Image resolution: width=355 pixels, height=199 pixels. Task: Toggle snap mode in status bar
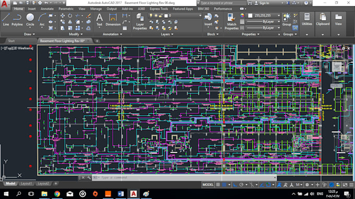click(x=224, y=185)
